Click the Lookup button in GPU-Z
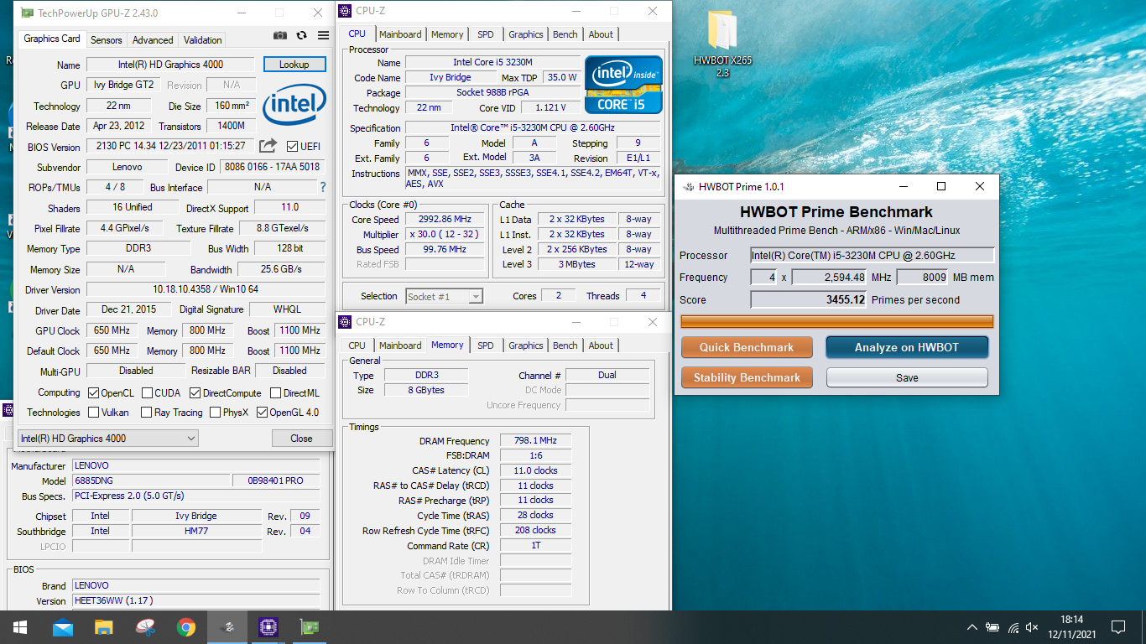 294,65
